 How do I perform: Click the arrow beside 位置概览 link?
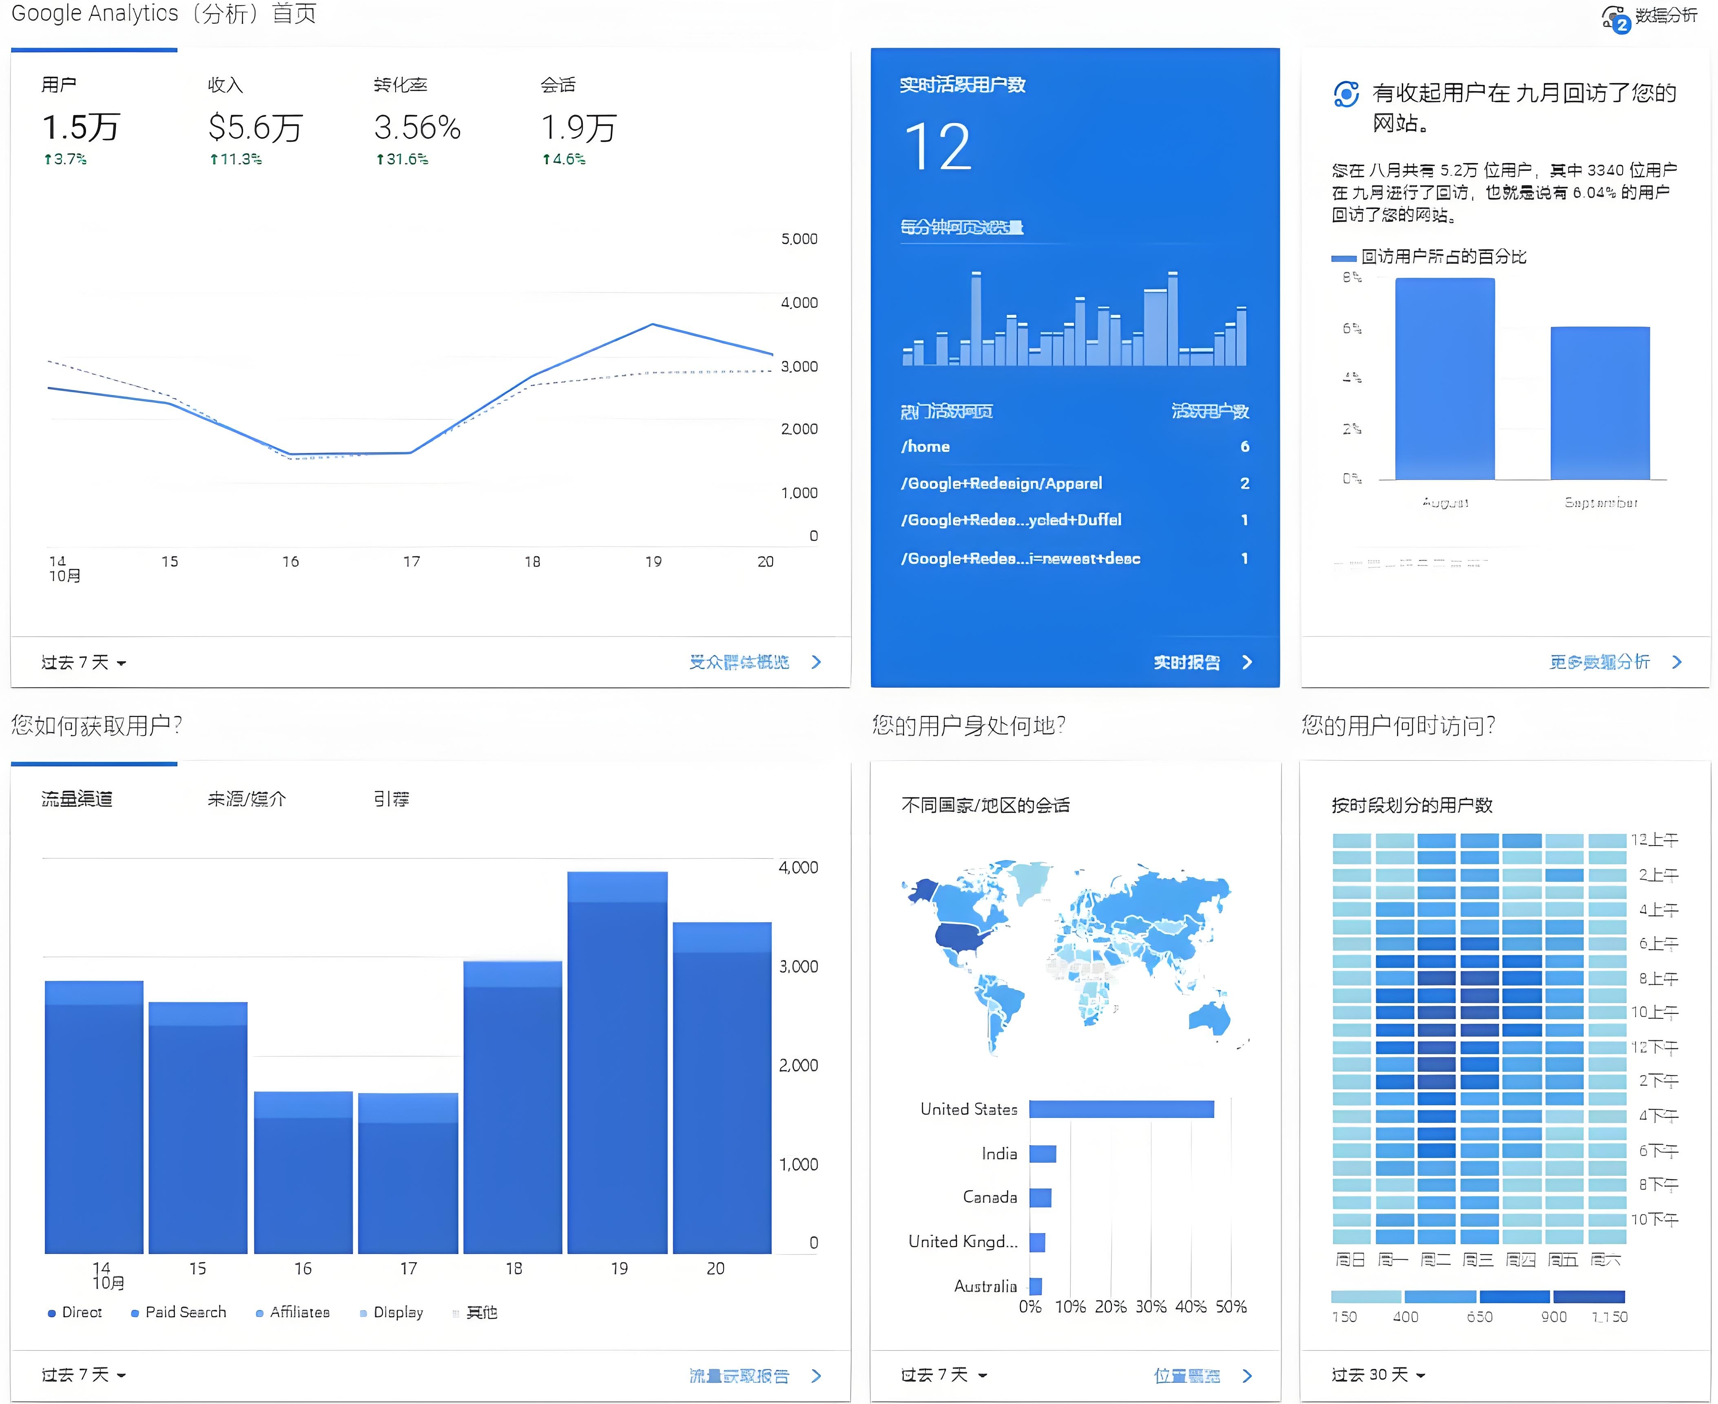coord(1247,1376)
